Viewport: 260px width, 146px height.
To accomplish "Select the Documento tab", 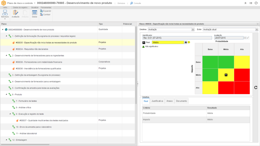I will 181,101.
